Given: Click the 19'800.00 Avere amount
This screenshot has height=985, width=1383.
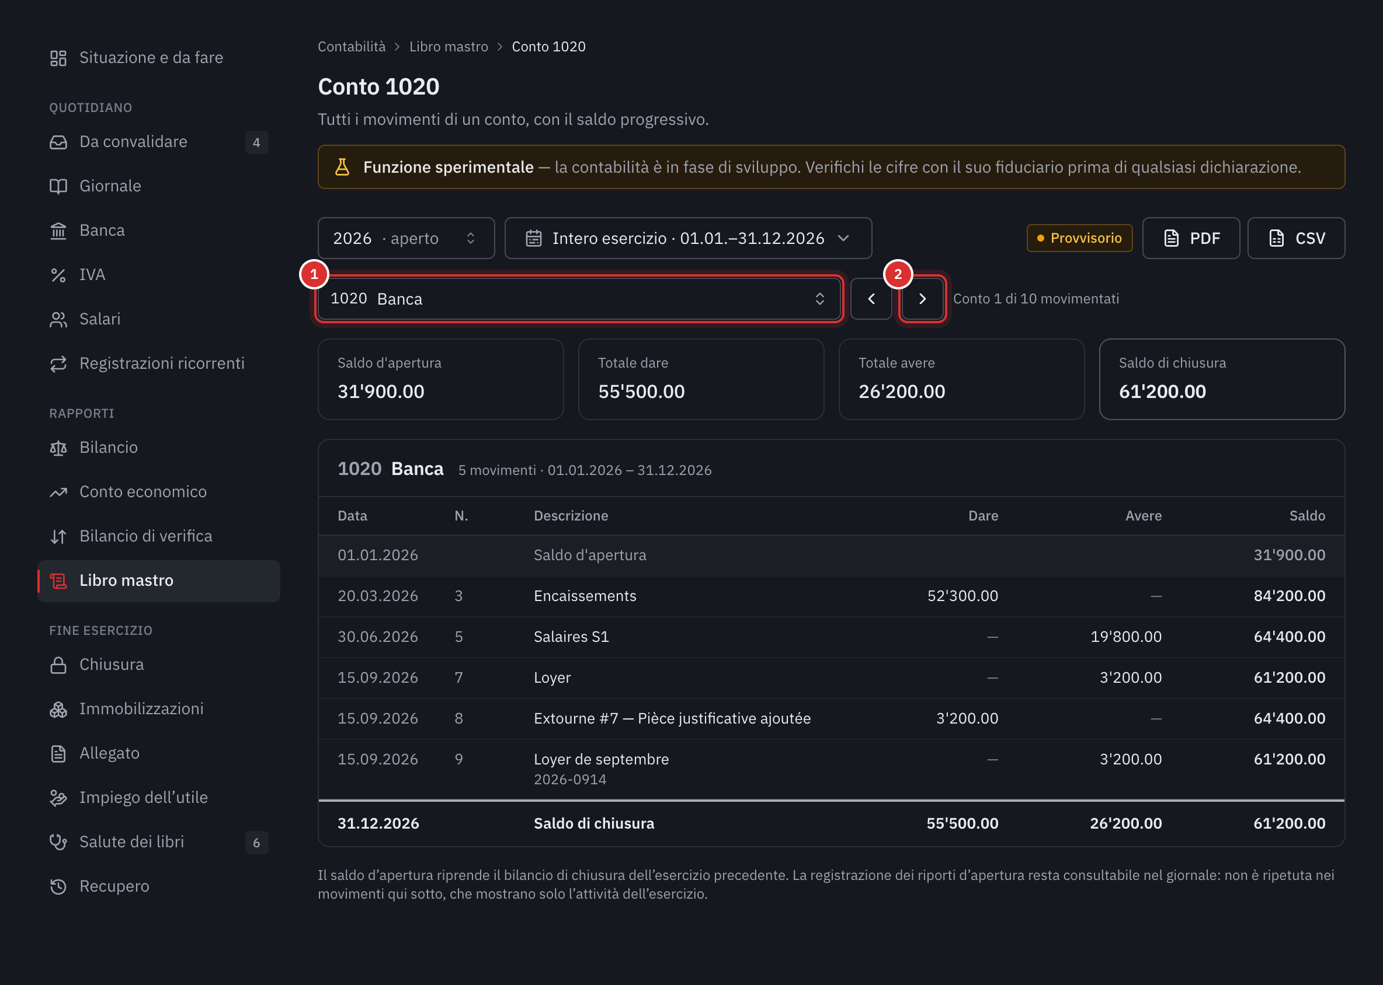Looking at the screenshot, I should 1125,636.
